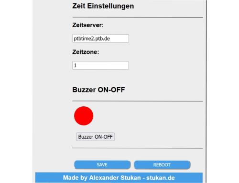Click the empty end of Zeitserver field

pyautogui.click(x=119, y=39)
